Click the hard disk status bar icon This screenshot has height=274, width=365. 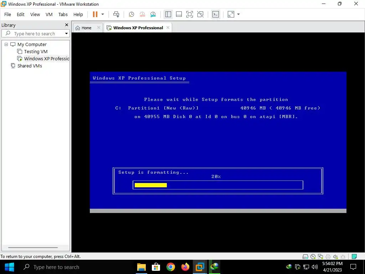pyautogui.click(x=305, y=257)
